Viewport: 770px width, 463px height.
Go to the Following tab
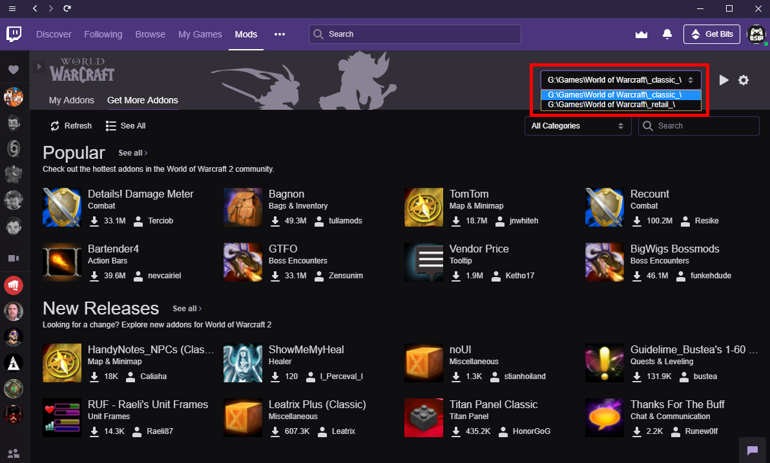click(103, 34)
